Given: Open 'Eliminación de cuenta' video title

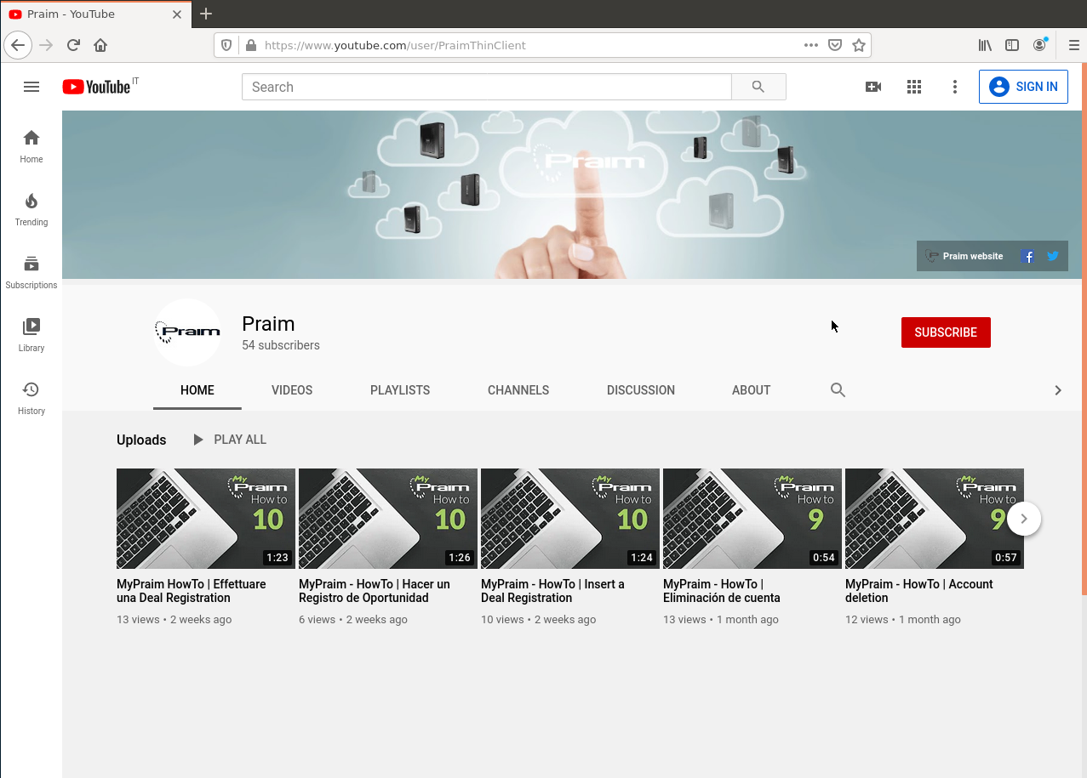Looking at the screenshot, I should coord(722,591).
